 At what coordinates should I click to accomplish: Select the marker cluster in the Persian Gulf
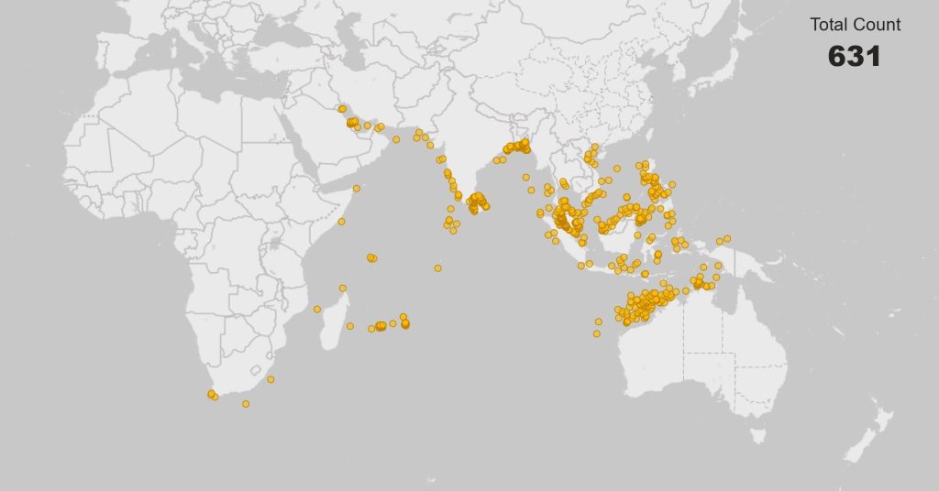351,123
